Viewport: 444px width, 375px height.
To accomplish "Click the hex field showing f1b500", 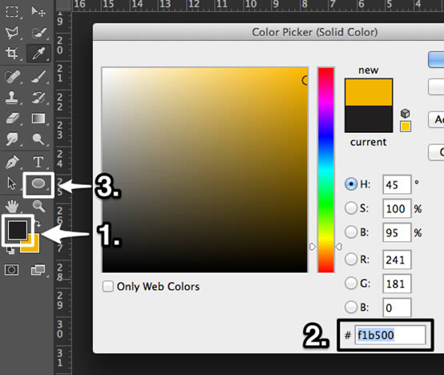I will [390, 335].
